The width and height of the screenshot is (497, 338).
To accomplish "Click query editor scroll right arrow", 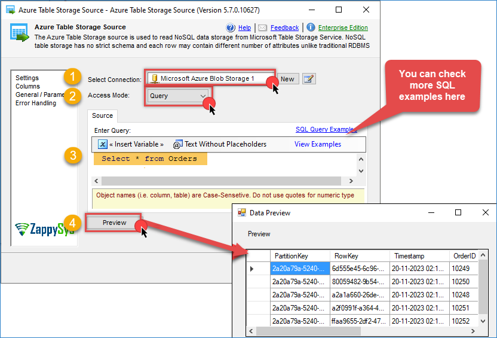I will click(x=351, y=181).
